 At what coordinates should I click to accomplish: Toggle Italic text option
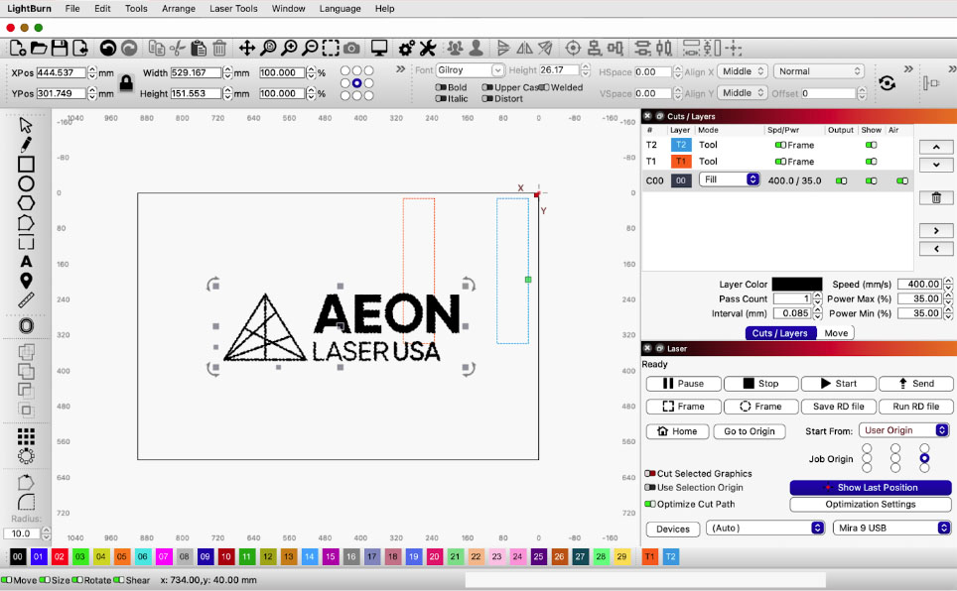coord(441,99)
